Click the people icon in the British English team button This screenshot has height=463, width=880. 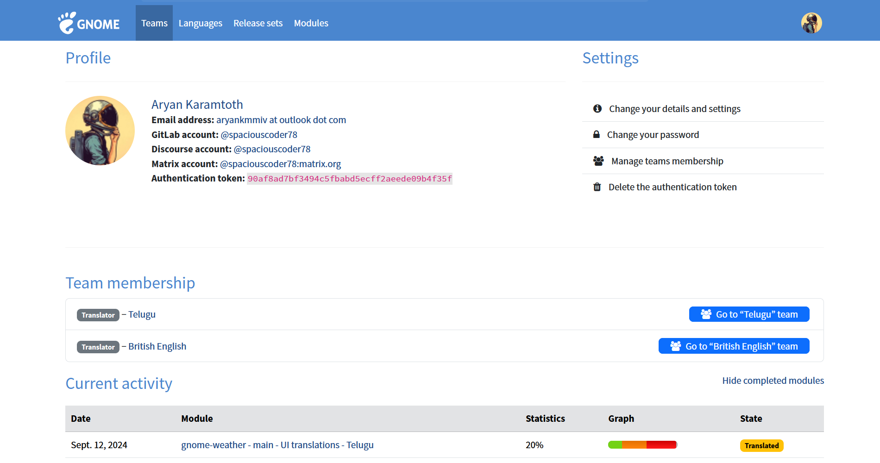(x=675, y=346)
